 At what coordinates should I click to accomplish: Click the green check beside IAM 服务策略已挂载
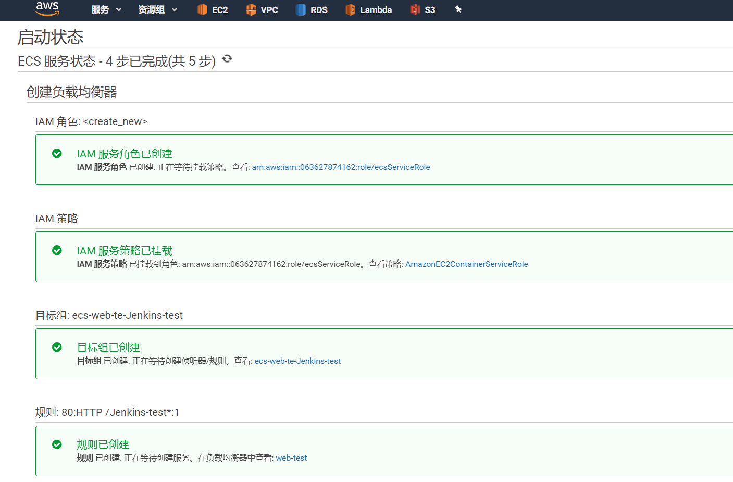pyautogui.click(x=57, y=251)
